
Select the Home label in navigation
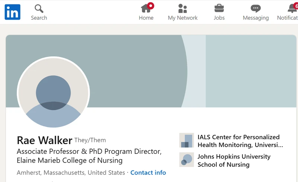click(146, 18)
